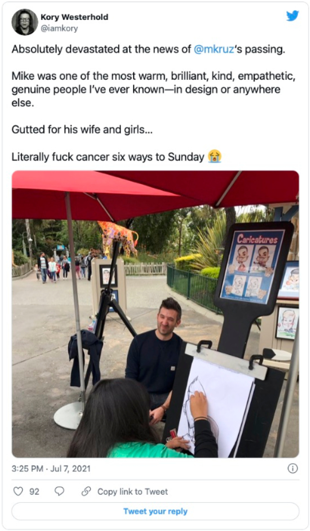Screen dimensions: 310x531
Task: Click the "Mike was one of" paragraph
Action: (153, 89)
